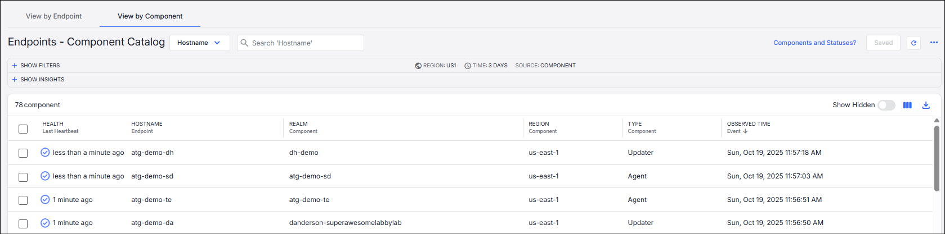Click the health check icon for atg-demo-te
Image resolution: width=945 pixels, height=234 pixels.
[45, 200]
